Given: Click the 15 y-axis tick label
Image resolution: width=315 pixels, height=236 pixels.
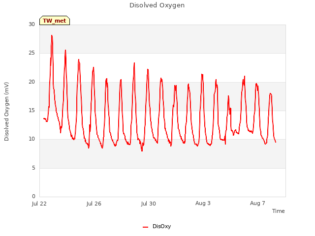Looking at the screenshot, I should (31, 110).
